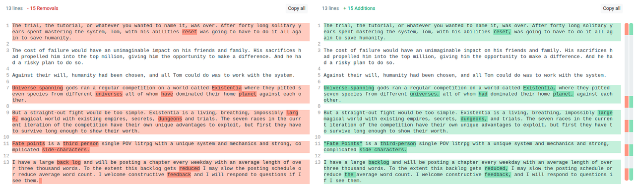Click line number 5 in the right pane
Screen dimensions: 635x189
(319, 75)
